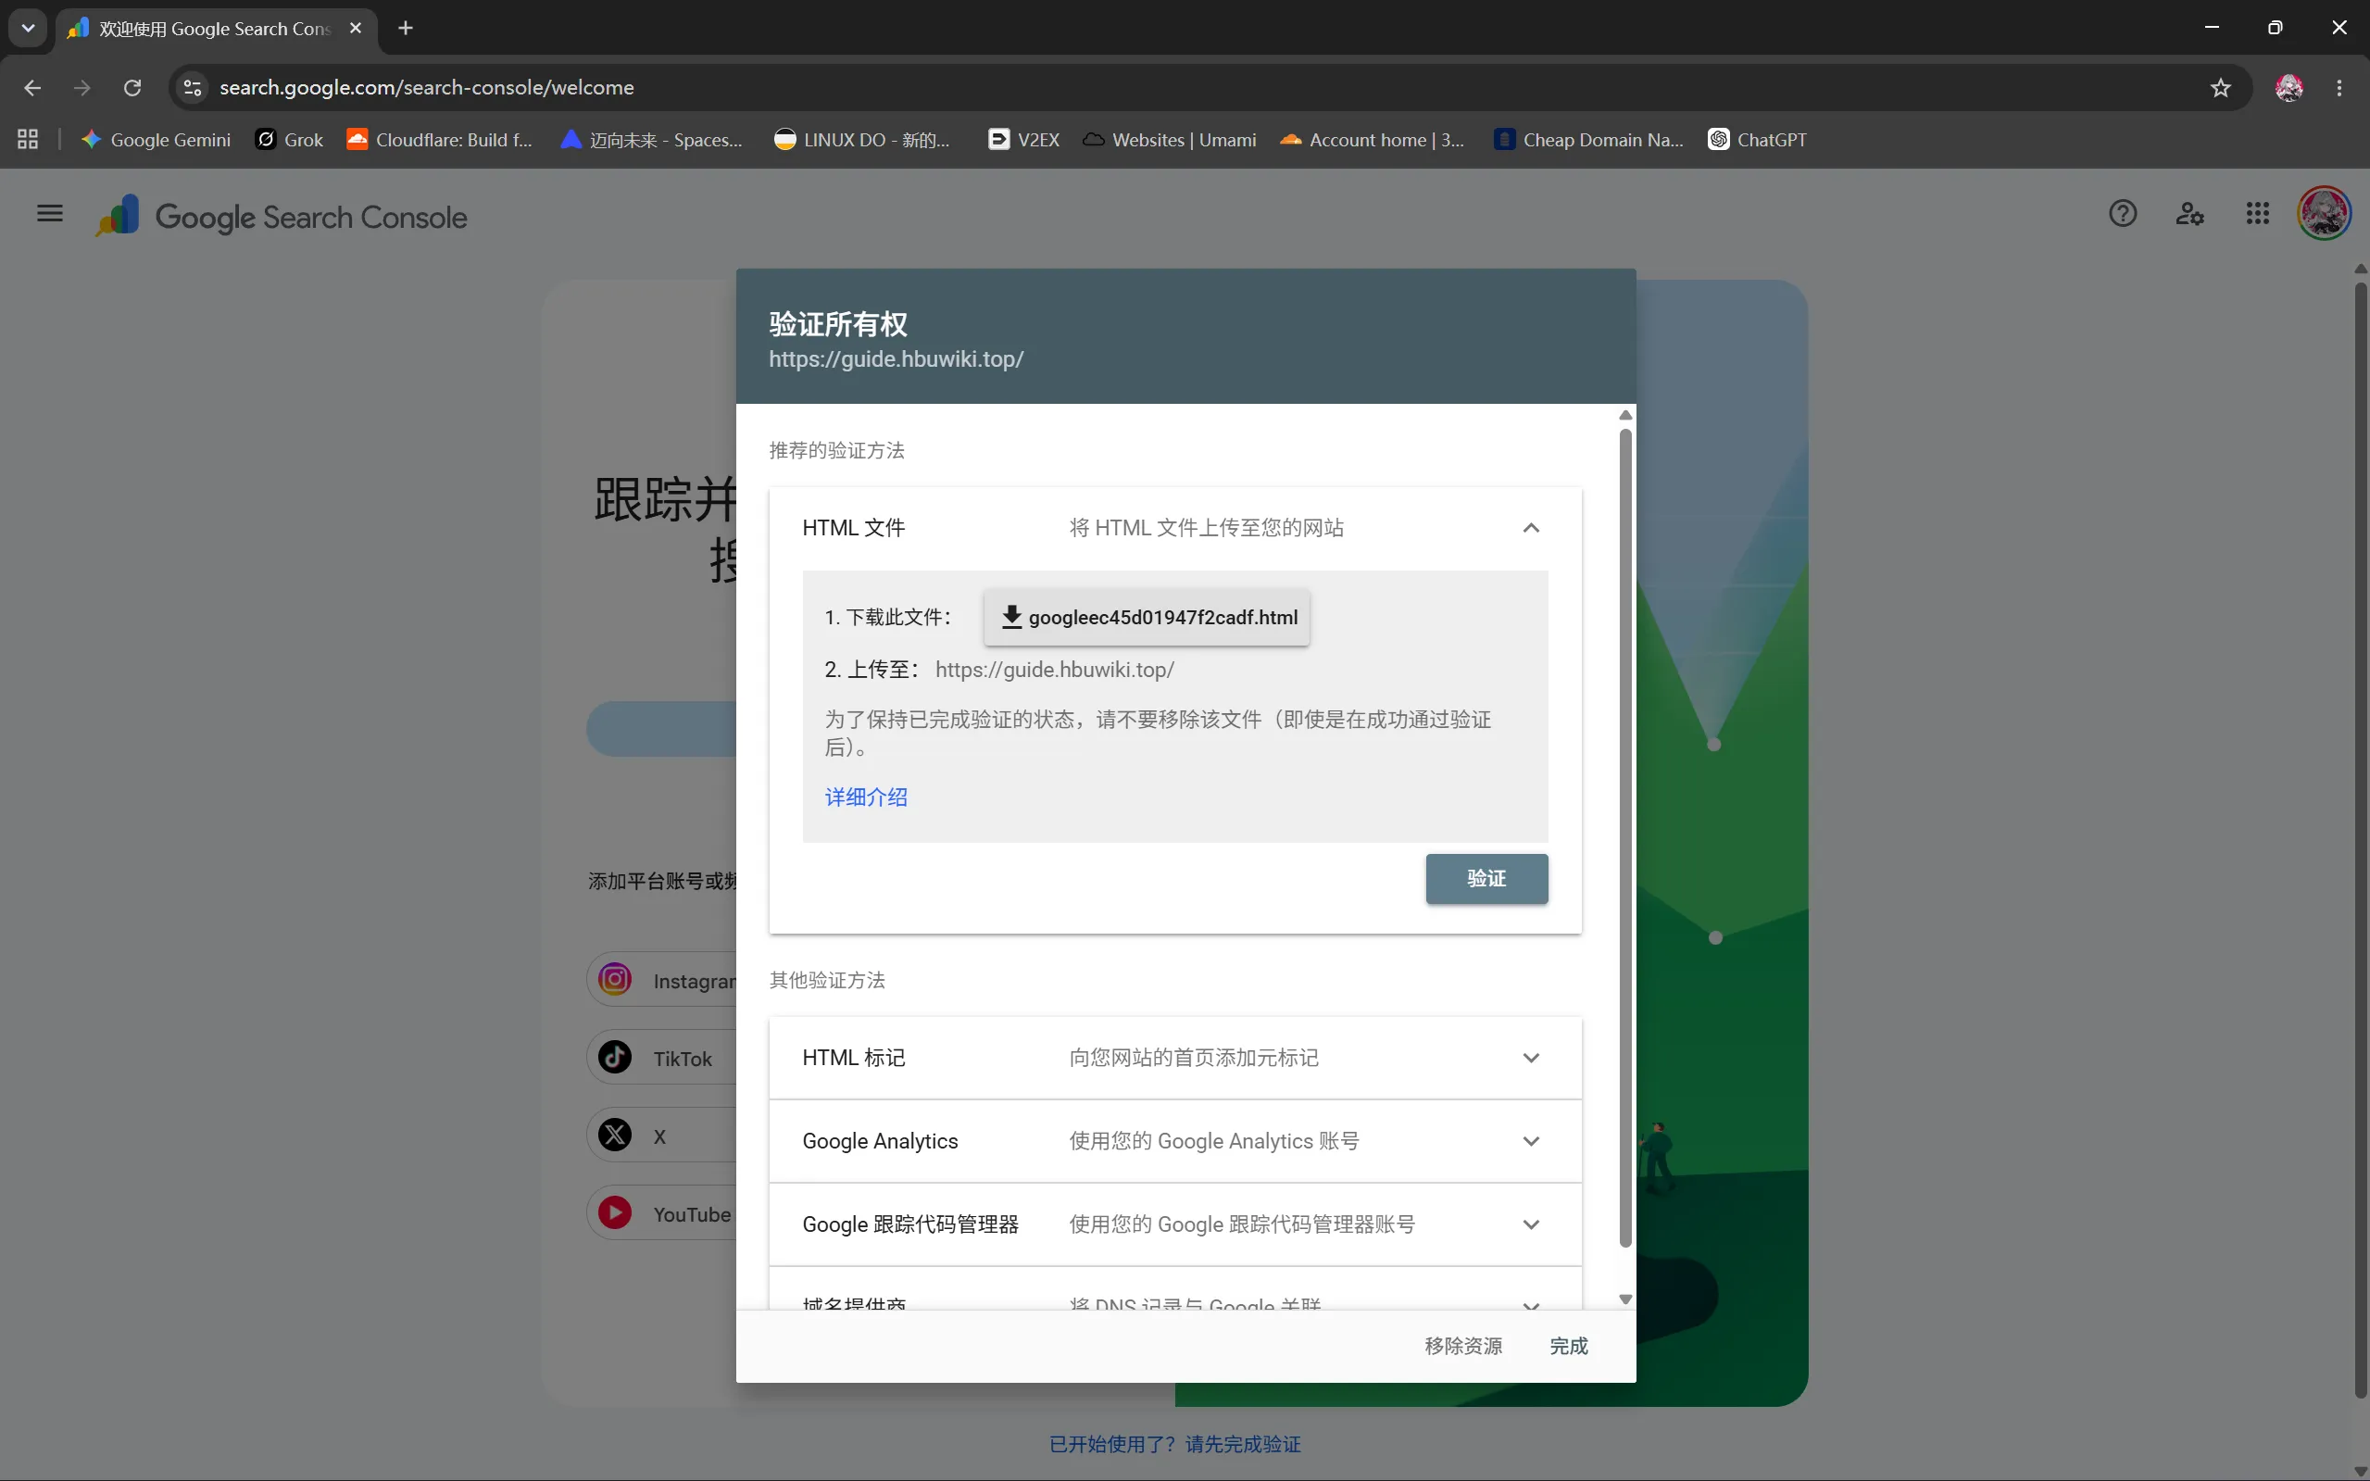
Task: Open Cheap Domain Na... bookmark
Action: tap(1588, 139)
